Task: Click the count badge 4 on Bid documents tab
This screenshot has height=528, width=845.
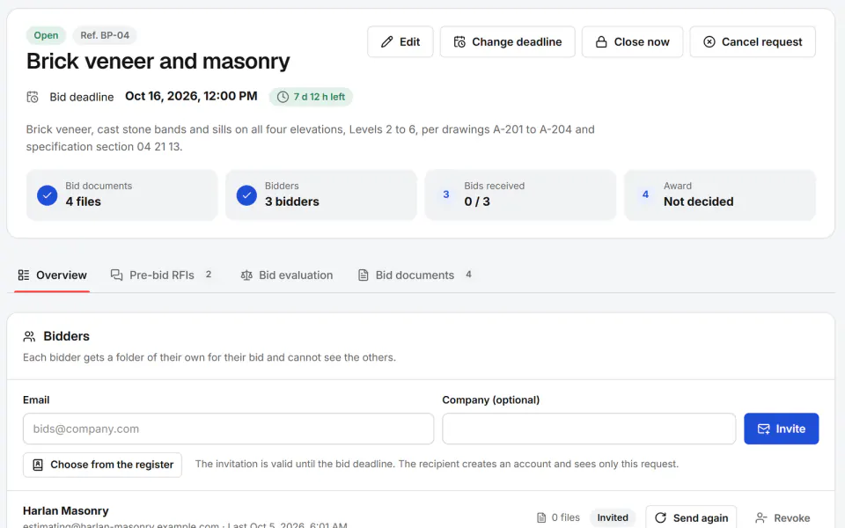Action: pos(469,275)
